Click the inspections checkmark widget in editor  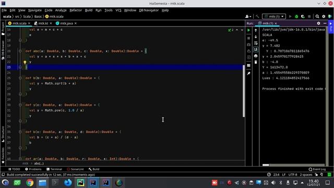tap(231, 30)
